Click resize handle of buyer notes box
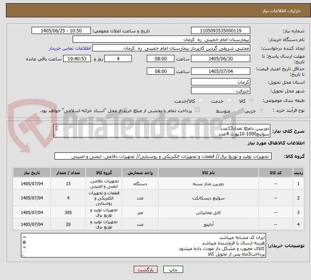This screenshot has height=280, width=311. point(23,255)
